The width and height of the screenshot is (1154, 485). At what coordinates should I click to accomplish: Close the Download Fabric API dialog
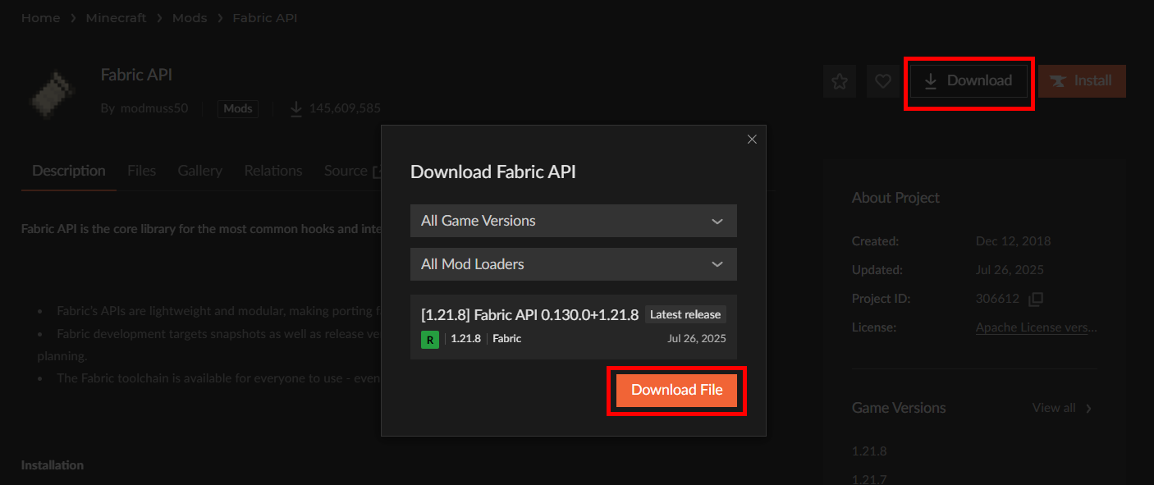click(x=752, y=140)
